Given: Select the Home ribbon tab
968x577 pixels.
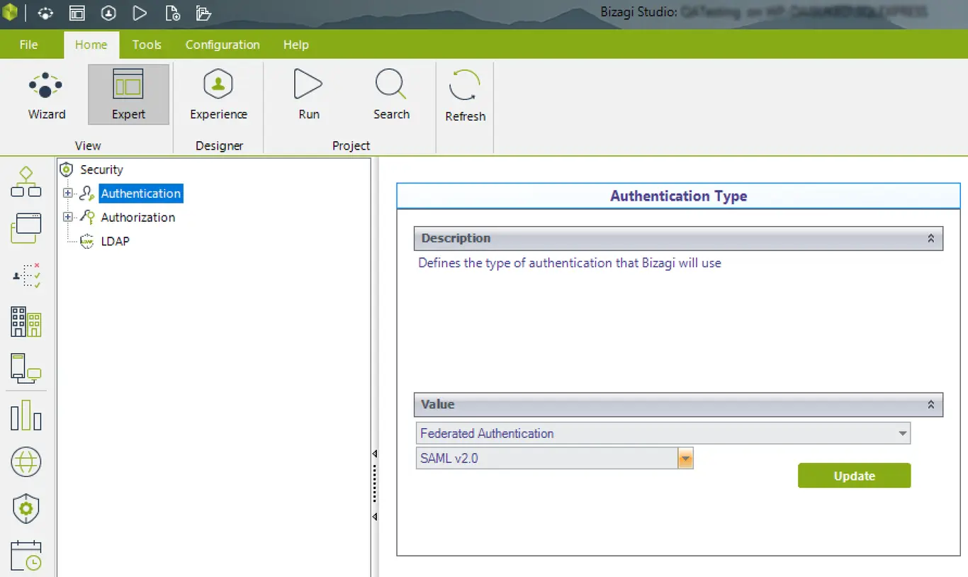Looking at the screenshot, I should point(91,45).
